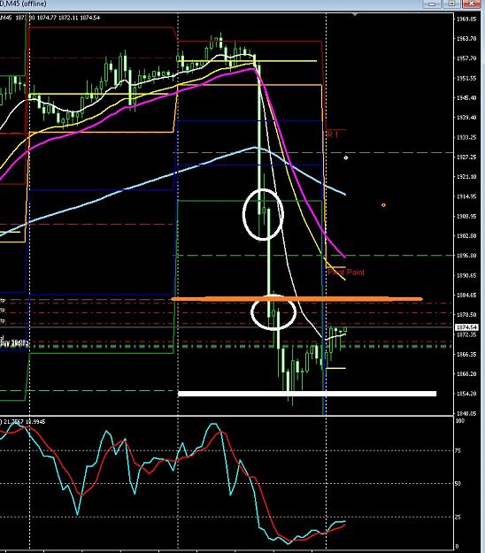Select the small orange circle marker
This screenshot has height=553, width=485.
tap(383, 205)
